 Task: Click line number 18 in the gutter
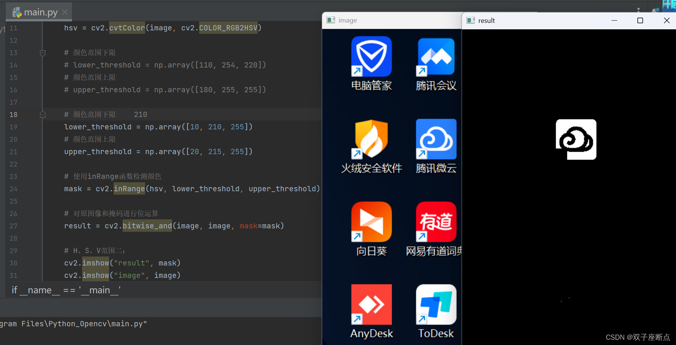13,115
